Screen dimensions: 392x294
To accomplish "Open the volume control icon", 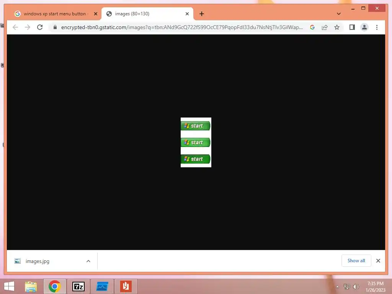I will (356, 286).
